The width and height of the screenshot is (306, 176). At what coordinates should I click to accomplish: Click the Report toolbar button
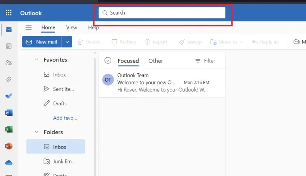(x=156, y=42)
